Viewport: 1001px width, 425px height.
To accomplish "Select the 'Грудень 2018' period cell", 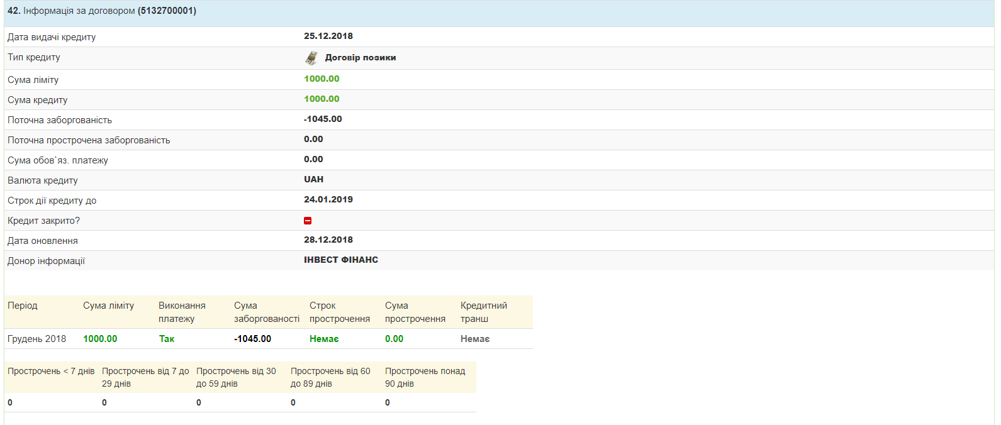I will coord(36,339).
